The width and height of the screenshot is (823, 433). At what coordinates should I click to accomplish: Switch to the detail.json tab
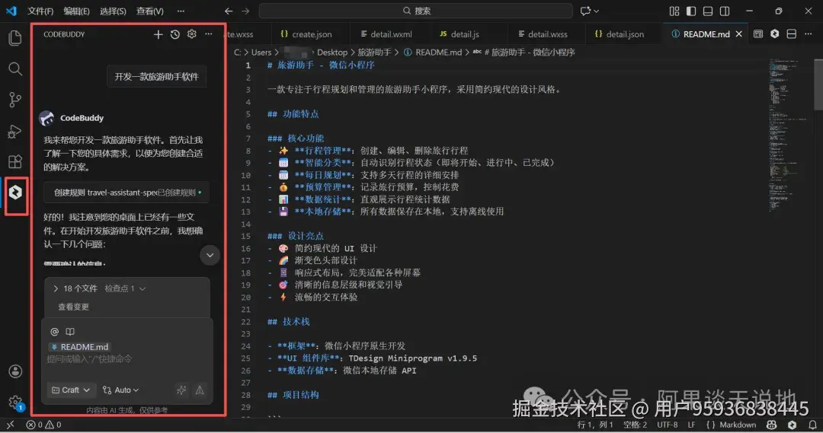tap(623, 34)
